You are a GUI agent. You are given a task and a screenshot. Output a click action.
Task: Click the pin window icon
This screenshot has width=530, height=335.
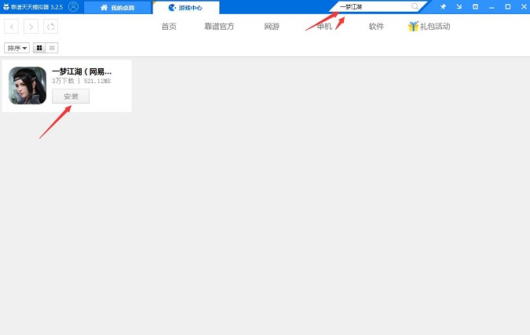point(443,6)
